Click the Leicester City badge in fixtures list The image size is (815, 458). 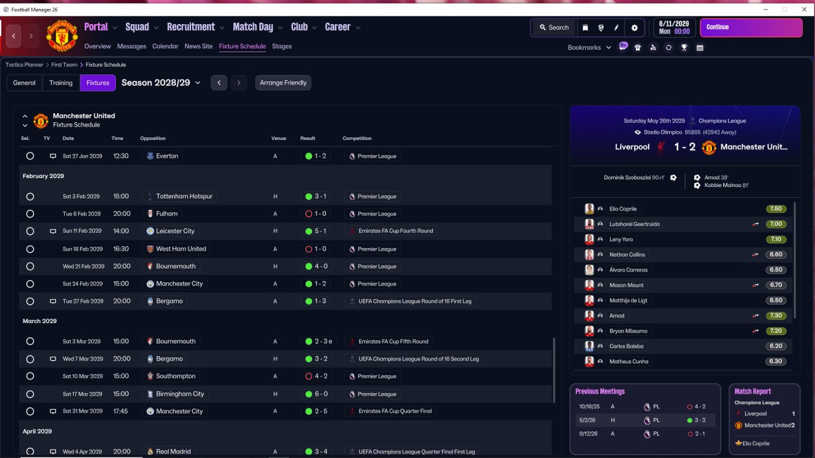coord(150,231)
